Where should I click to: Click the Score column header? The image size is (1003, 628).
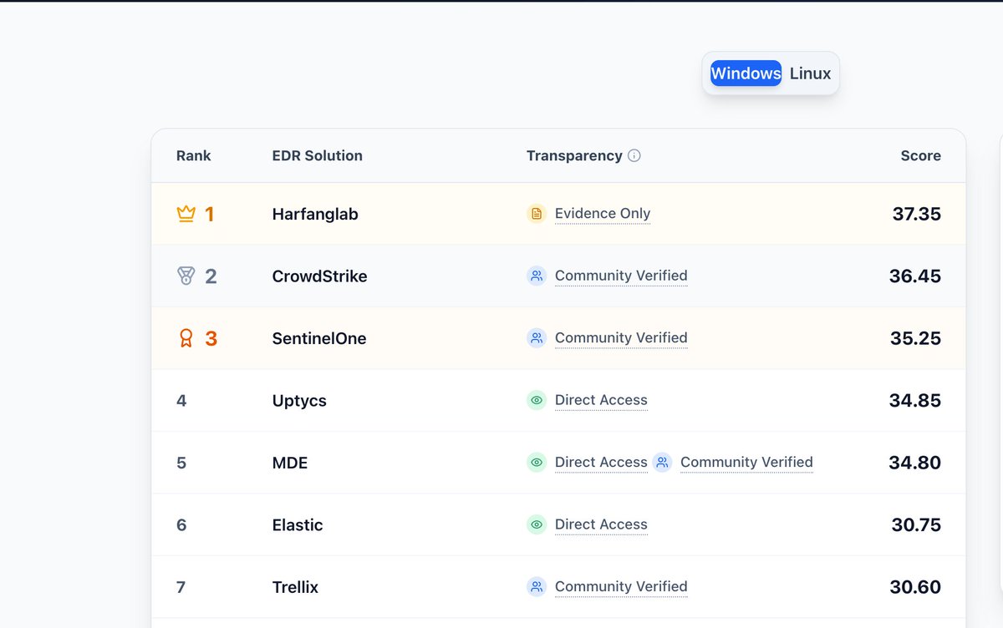pos(920,155)
